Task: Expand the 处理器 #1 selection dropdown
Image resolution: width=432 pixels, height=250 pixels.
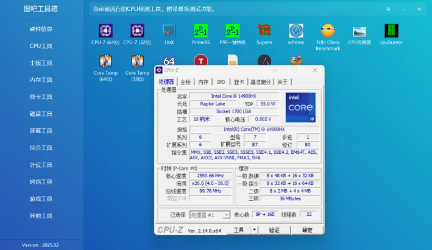Action: [226, 215]
